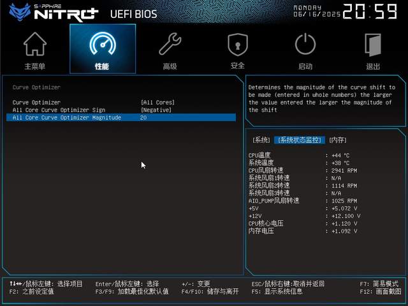Switch to the [内存] memory tab
Image resolution: width=408 pixels, height=306 pixels.
click(338, 140)
